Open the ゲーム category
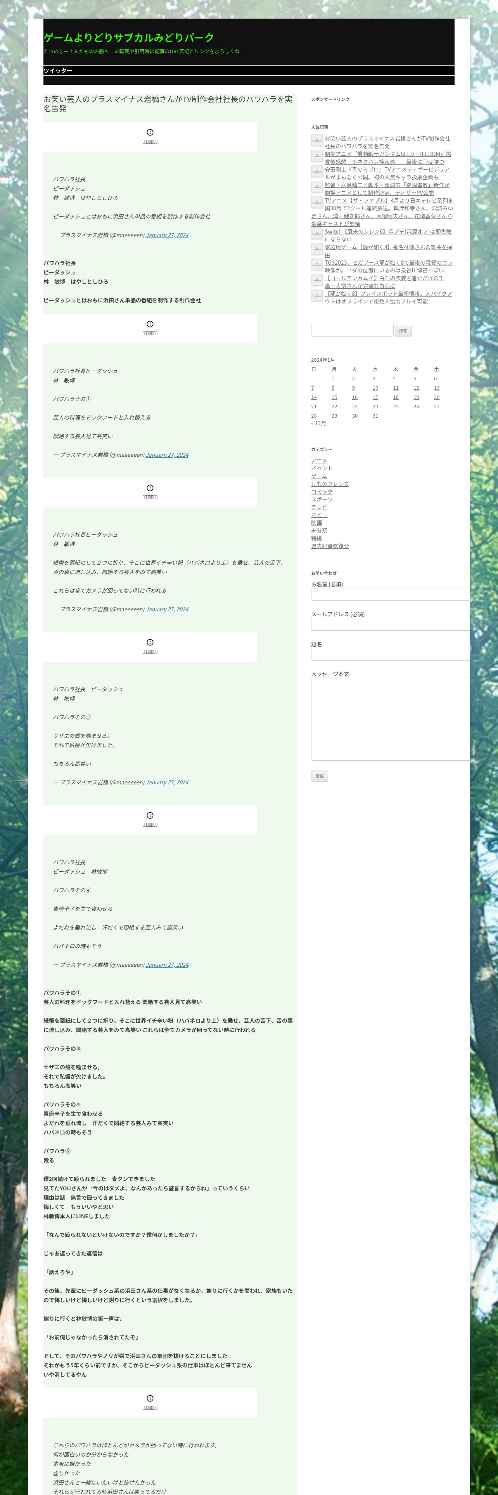498x1495 pixels. point(319,477)
